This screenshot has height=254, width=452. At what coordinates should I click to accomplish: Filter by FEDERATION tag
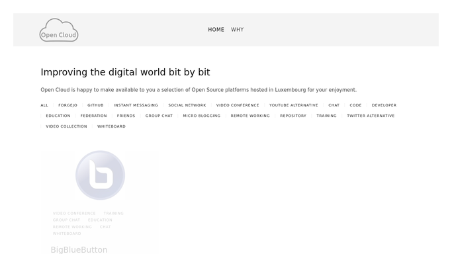click(94, 116)
